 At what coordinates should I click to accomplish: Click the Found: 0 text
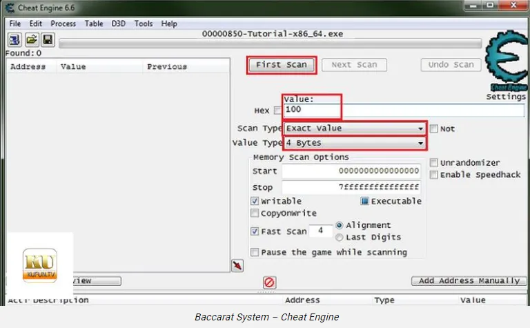23,53
